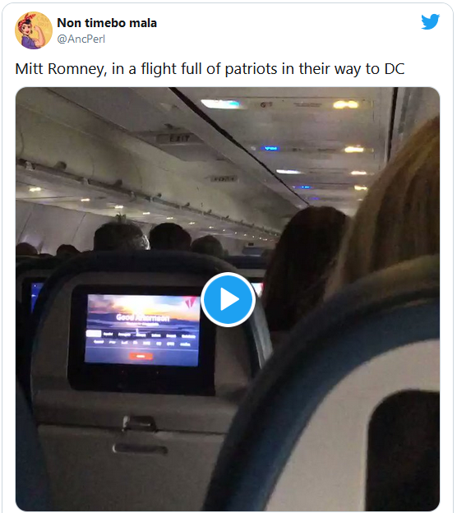Click the blue ceiling light in the video
457x513 pixels.
(270, 149)
